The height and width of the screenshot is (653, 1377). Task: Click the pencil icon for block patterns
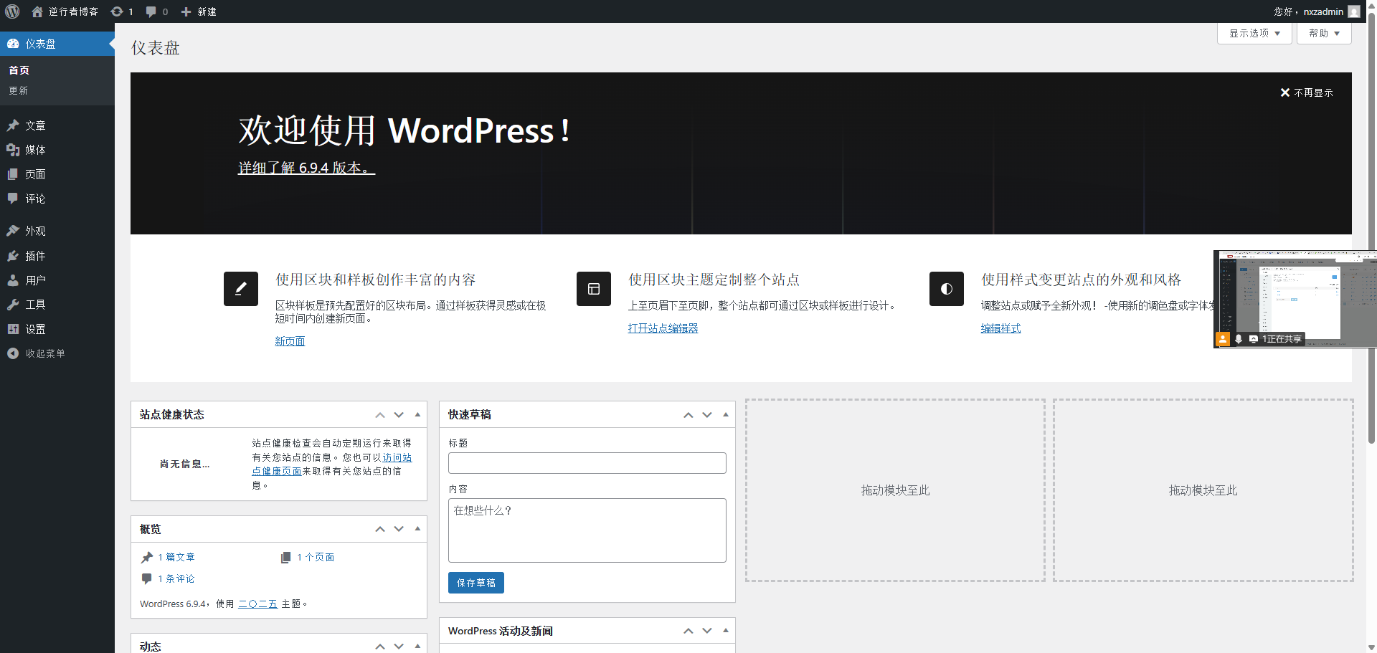click(241, 289)
